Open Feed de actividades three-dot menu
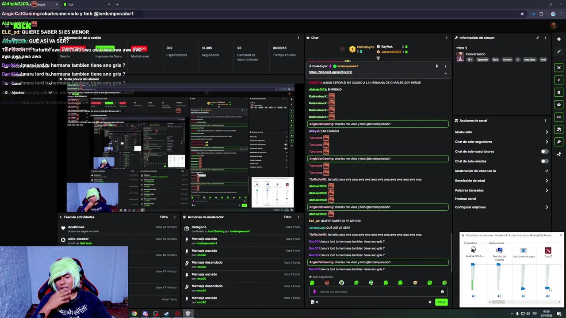Viewport: 566px width, 318px height. pos(175,217)
